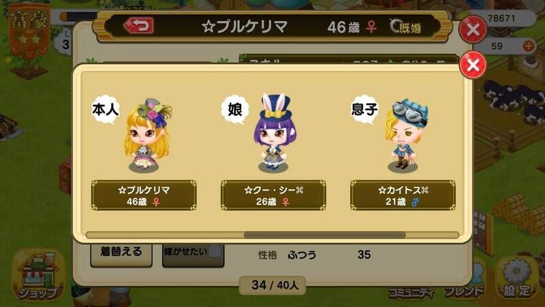Viewport: 545px width, 307px height.
Task: Click the 着替える change clothes button
Action: tap(121, 253)
